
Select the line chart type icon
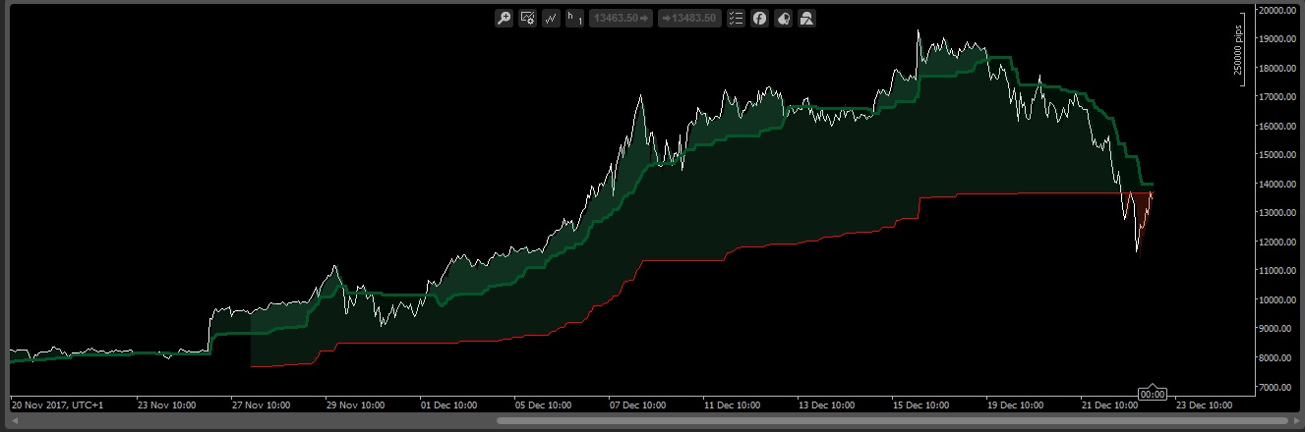tap(551, 18)
